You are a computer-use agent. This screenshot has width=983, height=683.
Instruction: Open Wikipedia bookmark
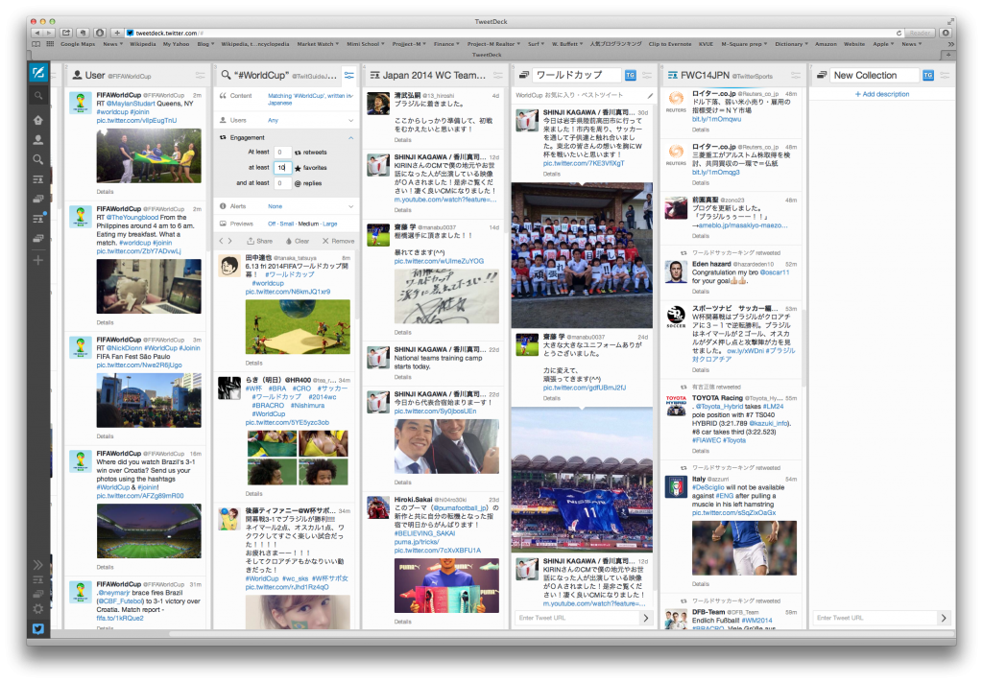(x=142, y=44)
